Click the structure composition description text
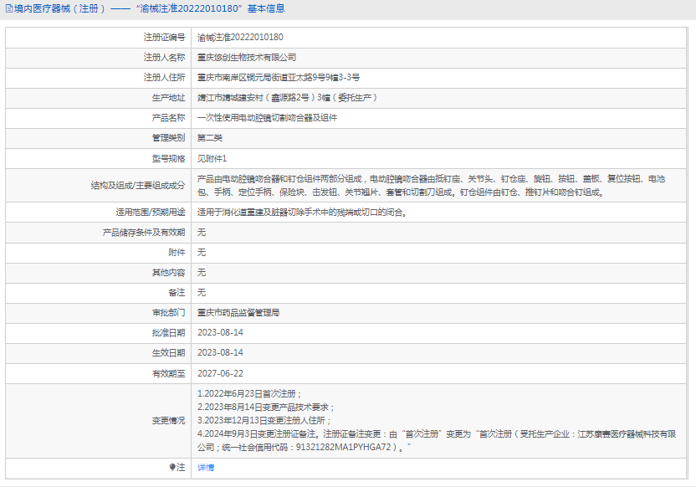Screen dimensions: 696x487 [431, 186]
